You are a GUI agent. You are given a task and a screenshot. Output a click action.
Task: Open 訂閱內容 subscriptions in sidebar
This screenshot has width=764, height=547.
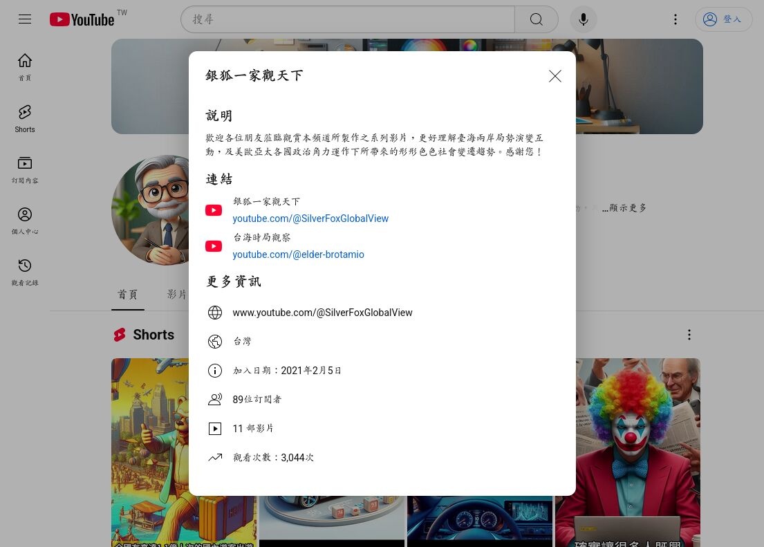25,169
